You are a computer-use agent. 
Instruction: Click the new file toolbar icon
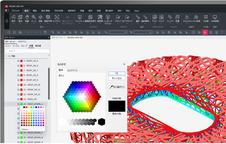coord(9,32)
